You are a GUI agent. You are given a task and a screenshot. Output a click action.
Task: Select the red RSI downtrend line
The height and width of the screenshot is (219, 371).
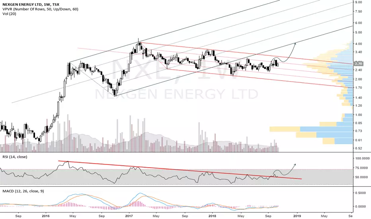(x=180, y=170)
